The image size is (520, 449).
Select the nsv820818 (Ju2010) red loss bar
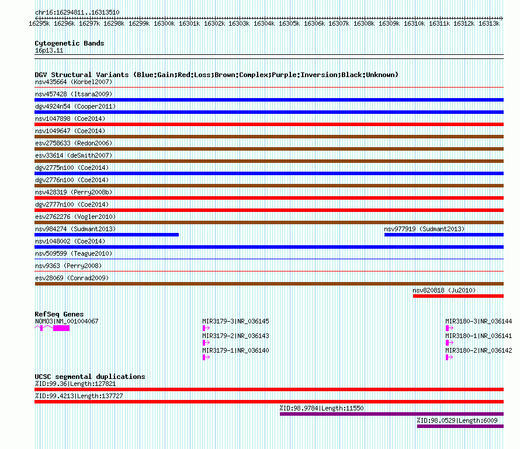click(x=458, y=296)
